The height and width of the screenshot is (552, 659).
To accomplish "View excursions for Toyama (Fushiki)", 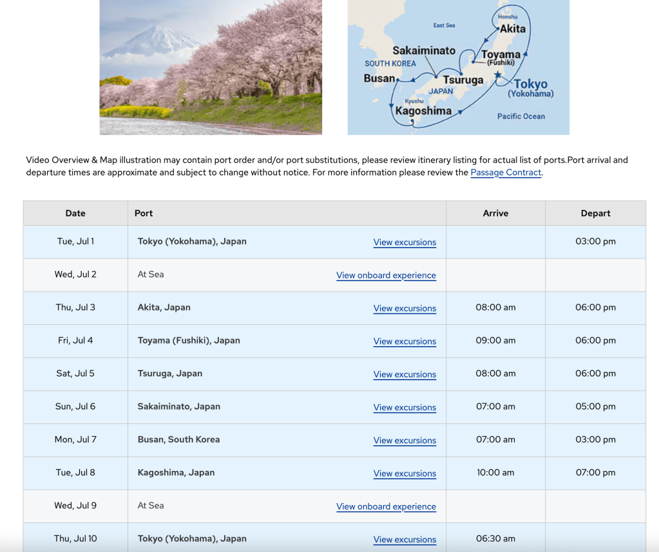I will click(x=405, y=342).
